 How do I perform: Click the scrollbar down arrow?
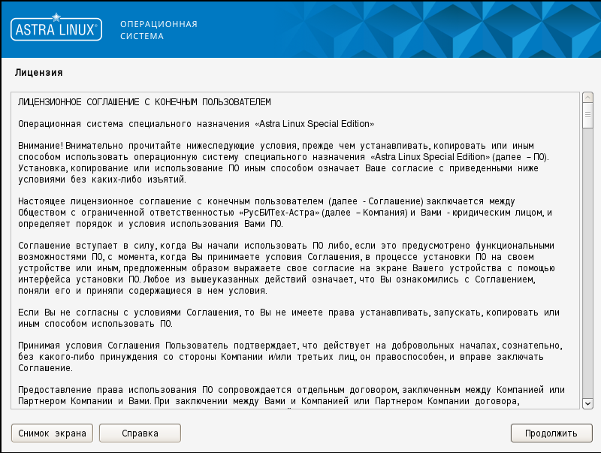(x=587, y=403)
